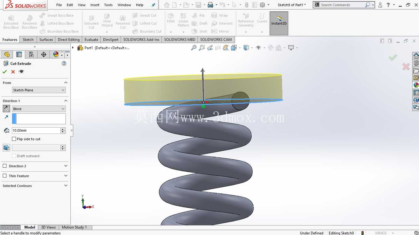Open the SOLIDWORKS Resources home icon
Image resolution: width=419 pixels, height=235 pixels.
coord(416,56)
